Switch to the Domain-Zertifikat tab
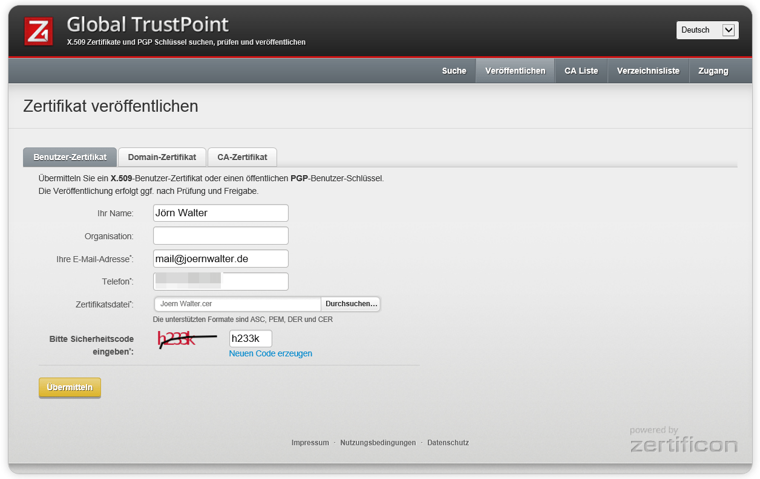The width and height of the screenshot is (760, 479). coord(162,157)
